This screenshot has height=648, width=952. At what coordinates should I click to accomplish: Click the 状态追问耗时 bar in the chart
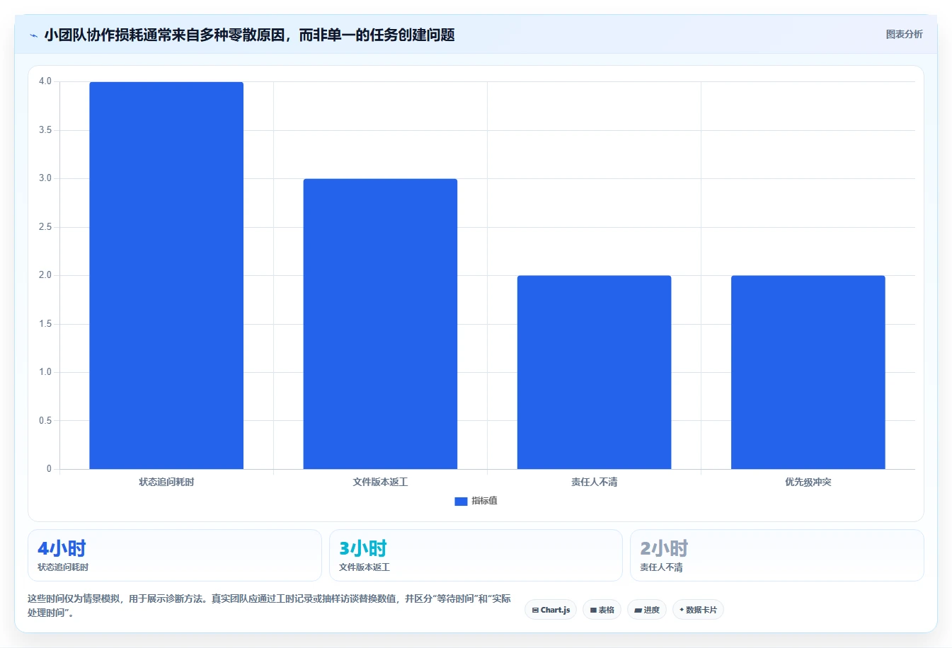point(166,275)
